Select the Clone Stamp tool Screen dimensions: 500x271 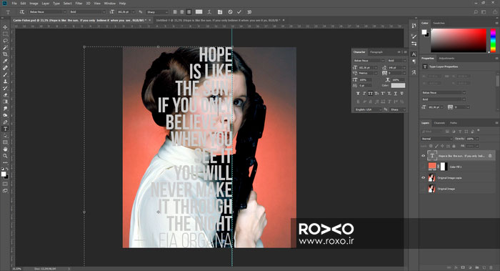[5, 82]
